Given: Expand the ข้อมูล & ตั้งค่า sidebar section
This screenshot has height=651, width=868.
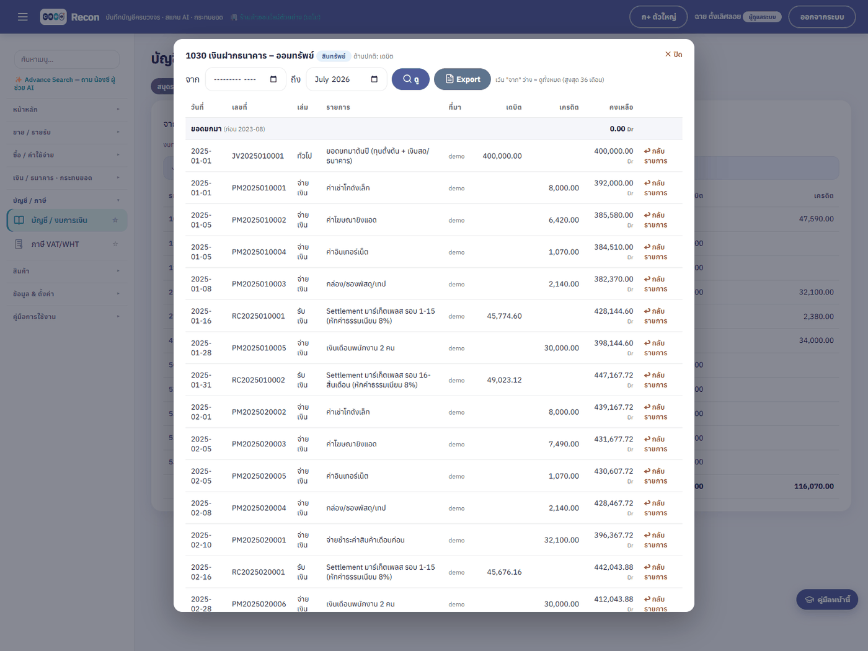Looking at the screenshot, I should pyautogui.click(x=66, y=294).
